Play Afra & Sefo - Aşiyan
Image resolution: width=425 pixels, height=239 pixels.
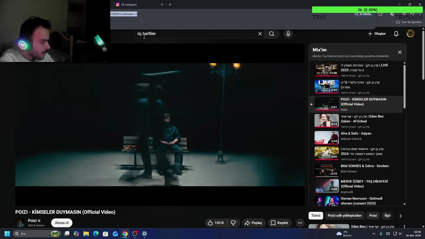point(355,138)
